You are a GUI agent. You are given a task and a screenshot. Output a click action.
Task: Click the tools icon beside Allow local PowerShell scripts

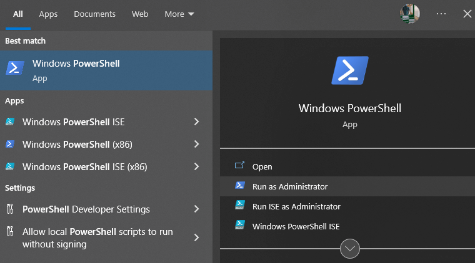coord(10,231)
